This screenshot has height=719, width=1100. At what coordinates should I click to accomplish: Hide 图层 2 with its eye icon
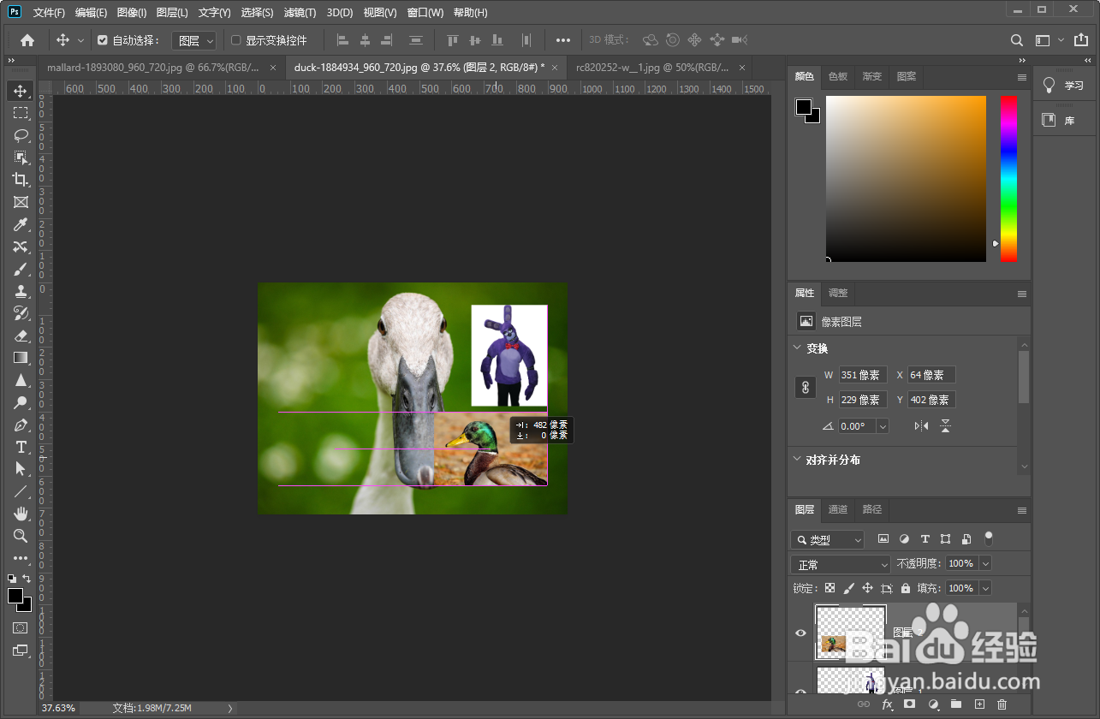pyautogui.click(x=801, y=633)
